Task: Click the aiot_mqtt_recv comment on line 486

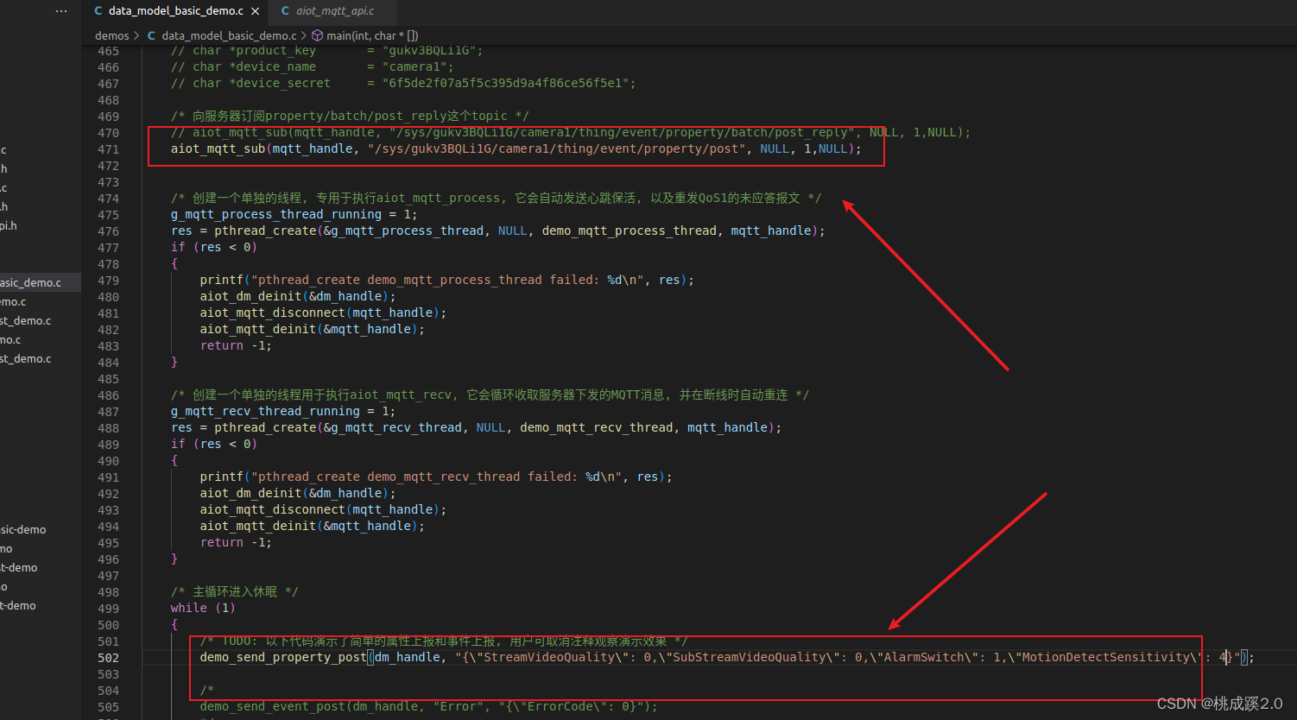Action: click(490, 395)
